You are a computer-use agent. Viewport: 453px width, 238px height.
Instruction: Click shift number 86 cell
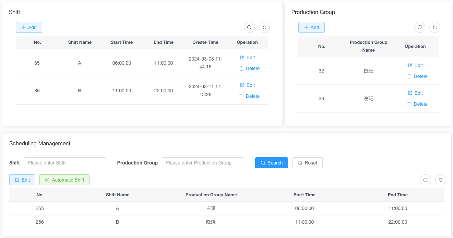point(37,91)
